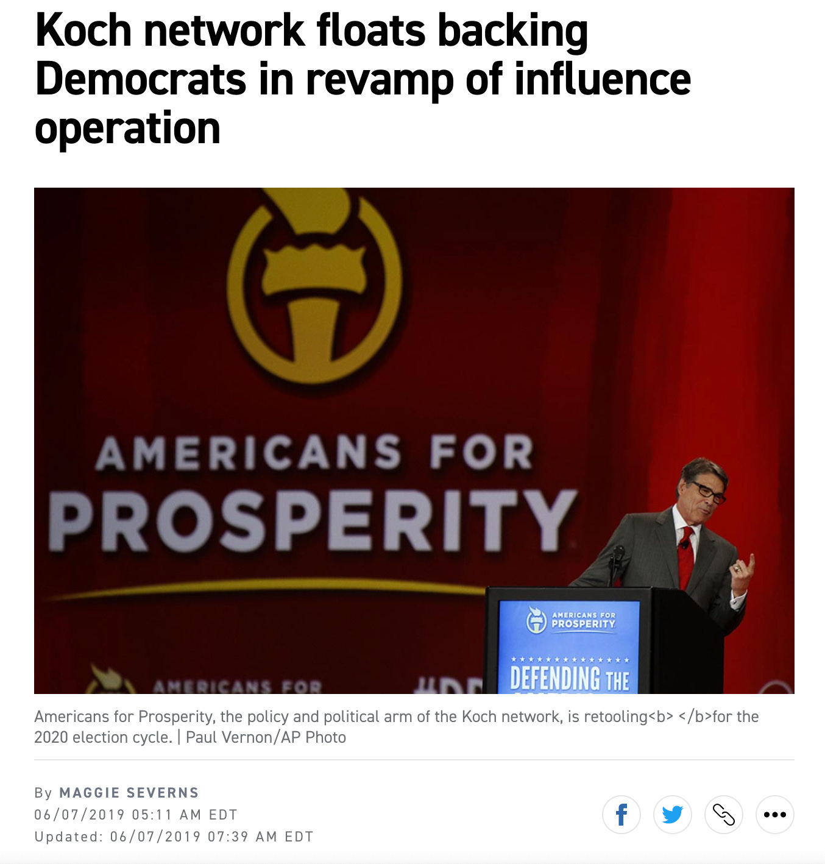
Task: Share the article on Facebook
Action: 621,814
